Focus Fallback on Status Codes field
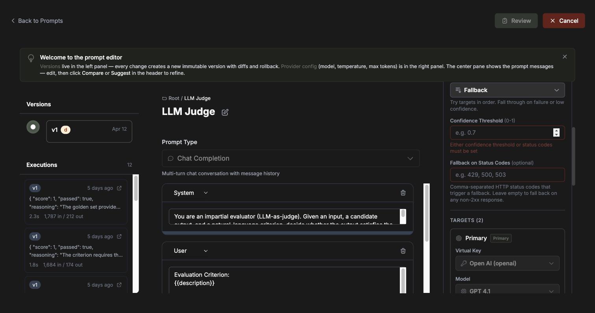 click(x=507, y=175)
